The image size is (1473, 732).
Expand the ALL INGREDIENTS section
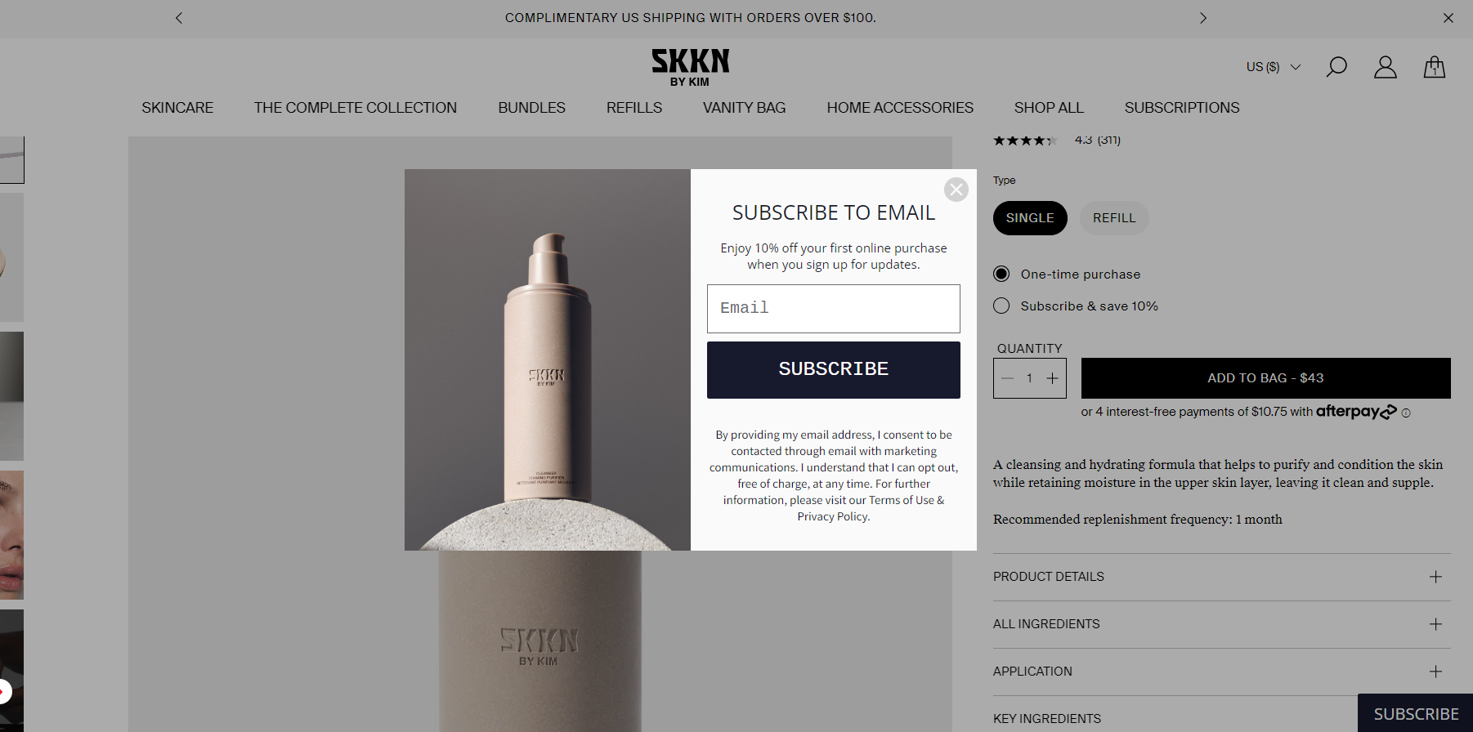coord(1222,624)
